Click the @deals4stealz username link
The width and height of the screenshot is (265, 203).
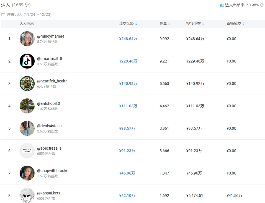tap(50, 126)
